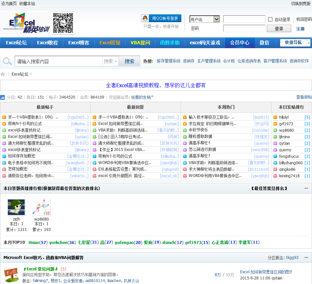This screenshot has width=312, height=284.
Task: Open last post Excel 如何做带置信区间的图?
Action: [266, 272]
